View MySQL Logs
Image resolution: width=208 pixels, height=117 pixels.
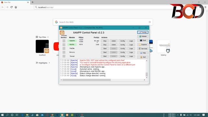point(131,45)
